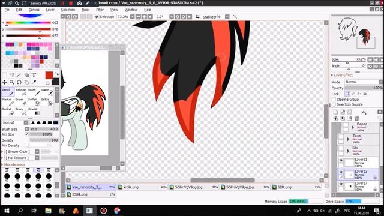Click the Brush Size value field
Screen dimensions: 384x216
(44, 129)
